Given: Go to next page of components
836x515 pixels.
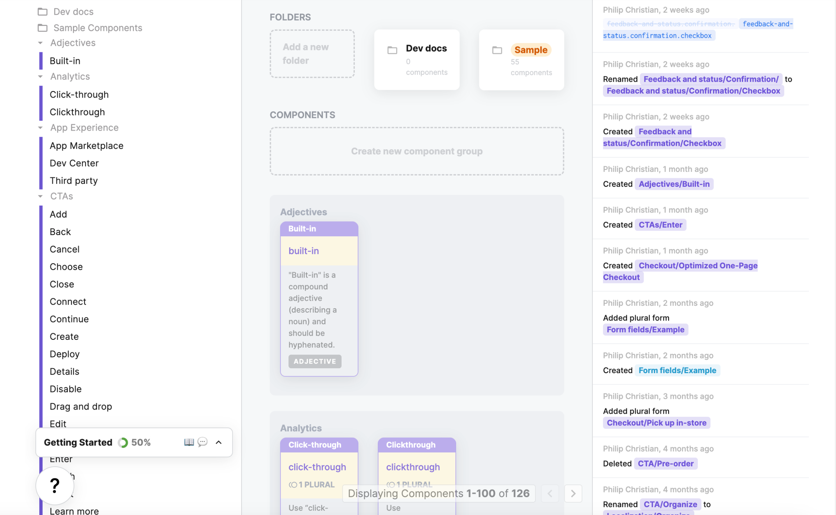Looking at the screenshot, I should point(573,493).
